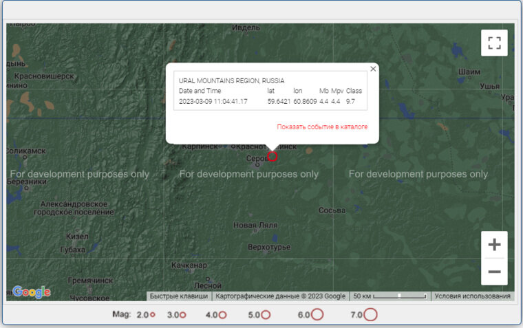Click the Березники city label
The height and width of the screenshot is (328, 523).
click(27, 182)
